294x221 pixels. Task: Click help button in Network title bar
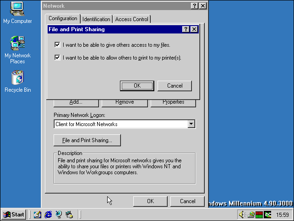point(195,6)
